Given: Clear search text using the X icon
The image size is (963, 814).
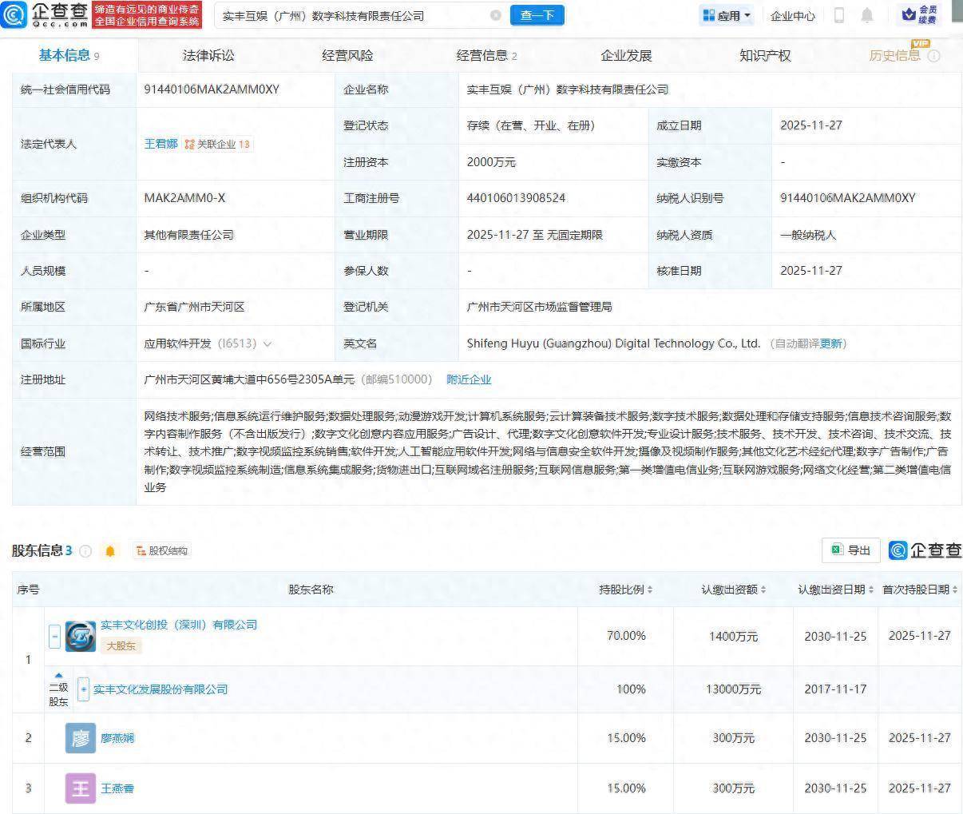Looking at the screenshot, I should pyautogui.click(x=497, y=15).
